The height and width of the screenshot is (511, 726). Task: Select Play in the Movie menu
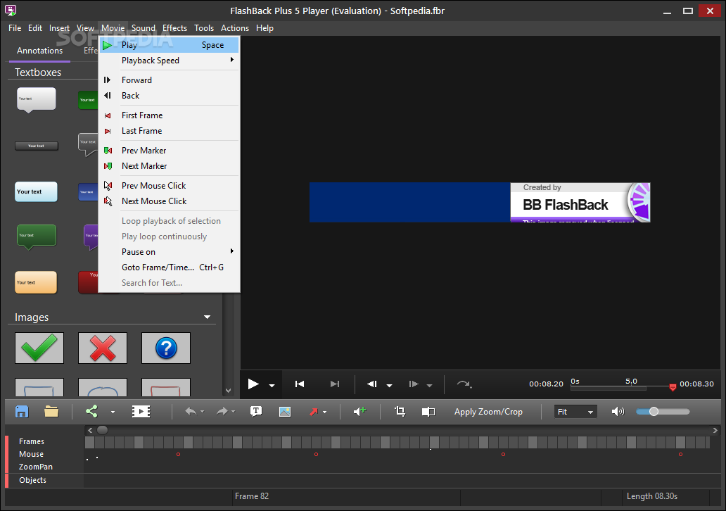click(x=170, y=45)
